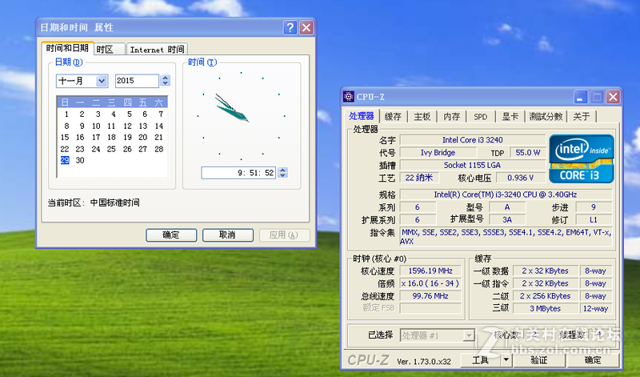Click the analog clock face

pyautogui.click(x=242, y=116)
